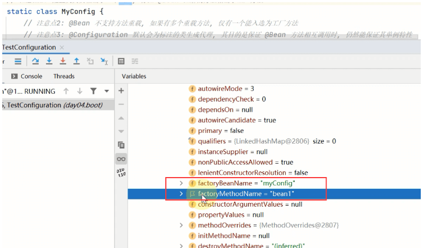Screen dimensions: 423x248
Task: Go to next frame down arrow
Action: point(80,91)
